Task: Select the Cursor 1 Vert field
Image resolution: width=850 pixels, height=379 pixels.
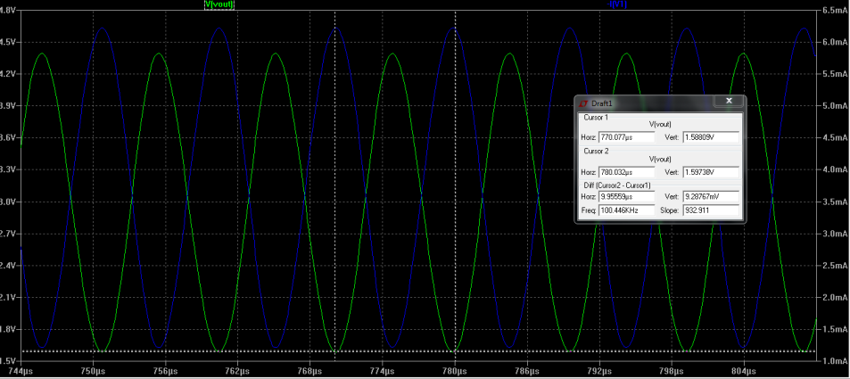Action: (x=711, y=137)
